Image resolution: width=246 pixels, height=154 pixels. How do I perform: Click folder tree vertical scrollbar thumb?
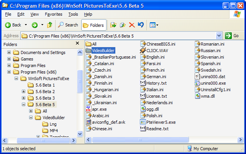pos(80,81)
